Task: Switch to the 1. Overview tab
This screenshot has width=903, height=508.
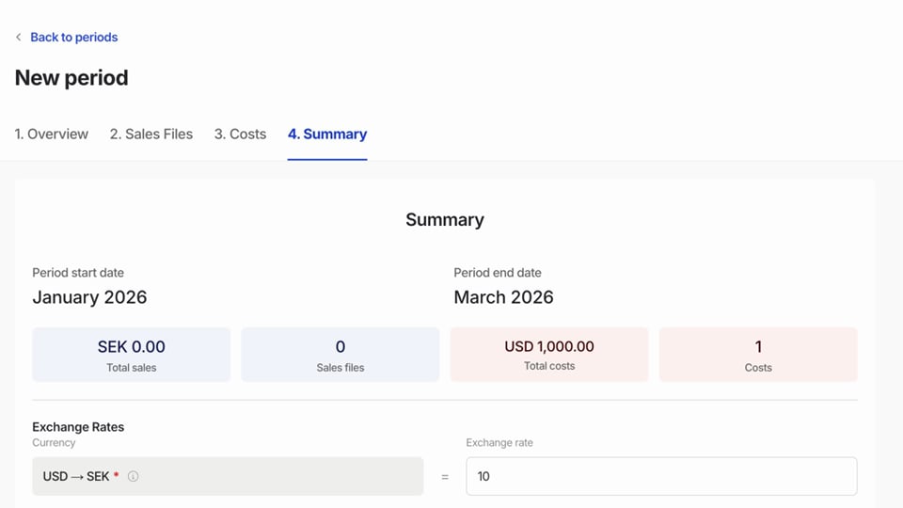Action: (x=51, y=135)
